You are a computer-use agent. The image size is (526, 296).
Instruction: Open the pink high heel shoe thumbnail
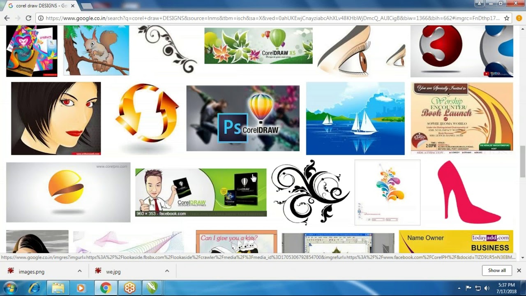point(469,192)
